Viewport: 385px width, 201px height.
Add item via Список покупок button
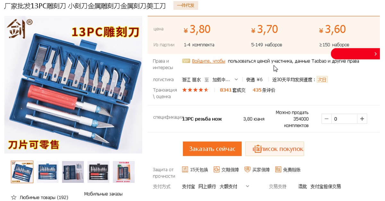(x=275, y=149)
